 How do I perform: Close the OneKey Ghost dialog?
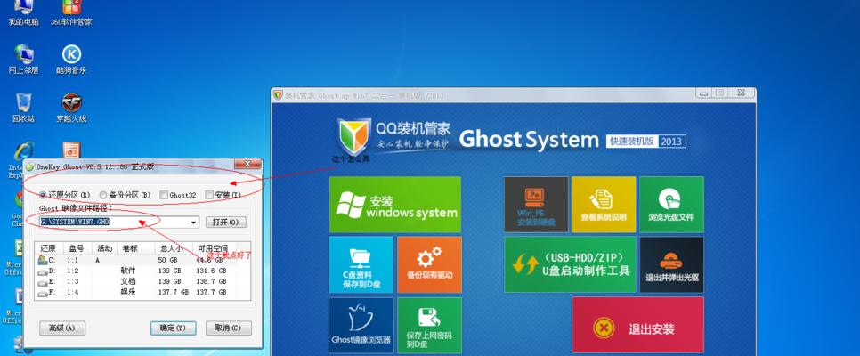[247, 164]
